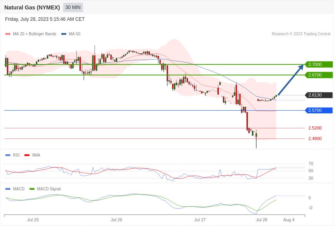
Task: Click the MACD axis label 0
Action: (x=310, y=198)
